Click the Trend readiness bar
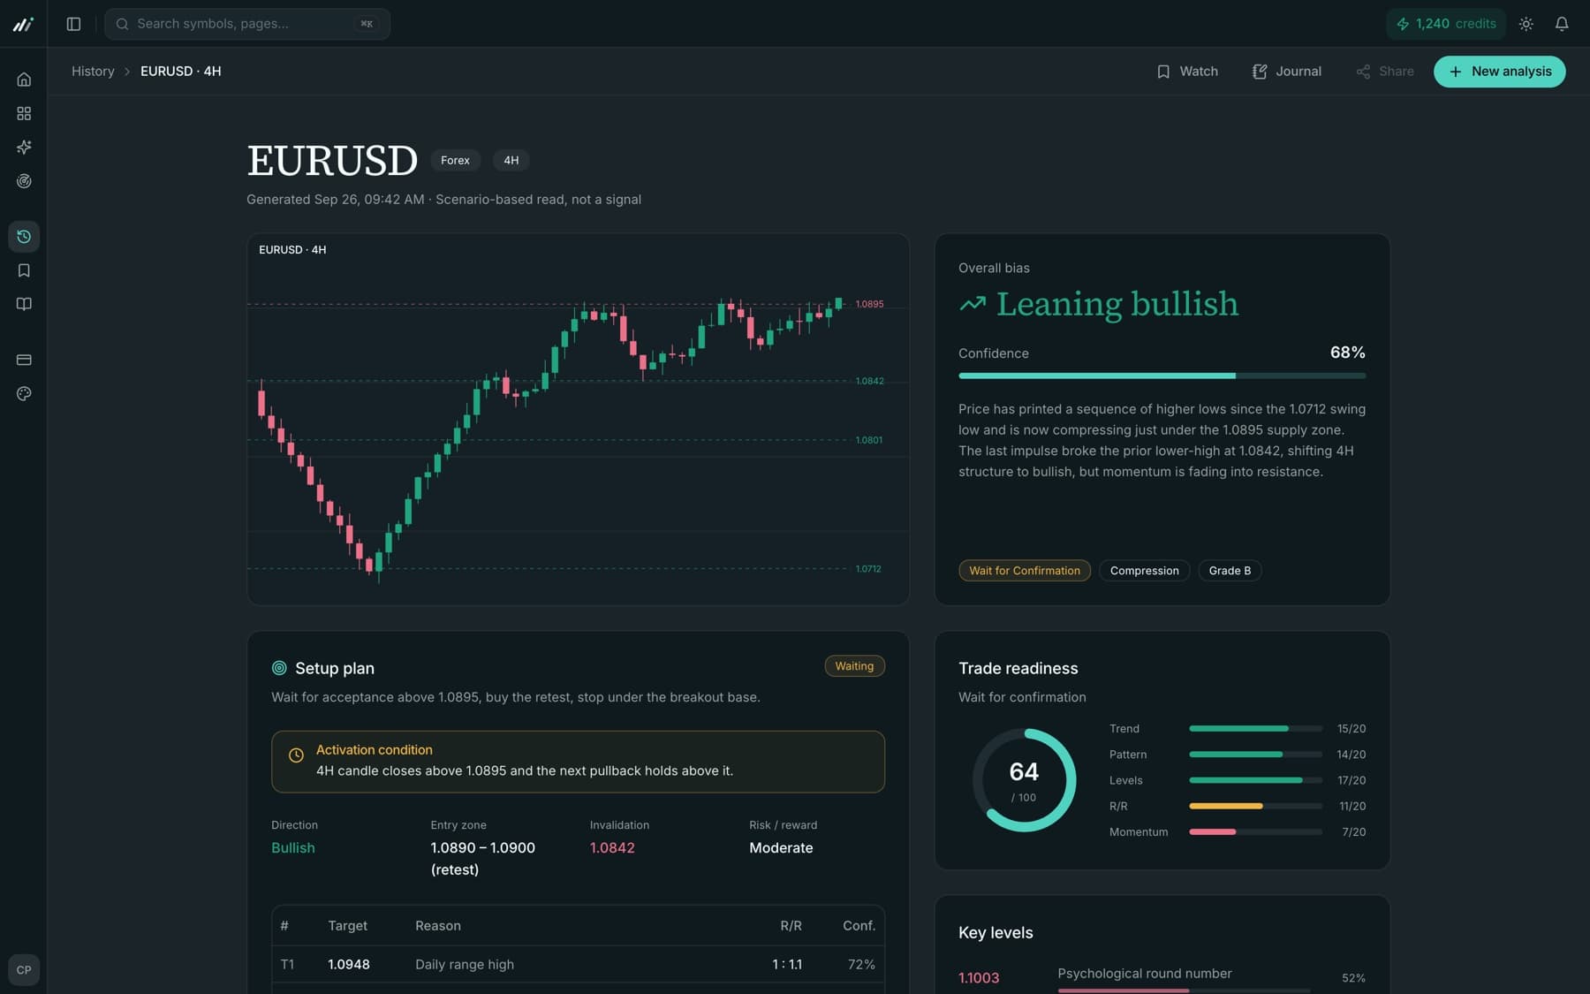Viewport: 1590px width, 994px height. pyautogui.click(x=1255, y=729)
